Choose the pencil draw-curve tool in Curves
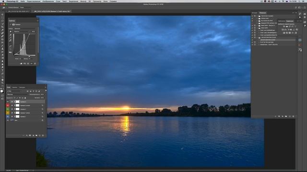307x172 pixels. coord(11,46)
